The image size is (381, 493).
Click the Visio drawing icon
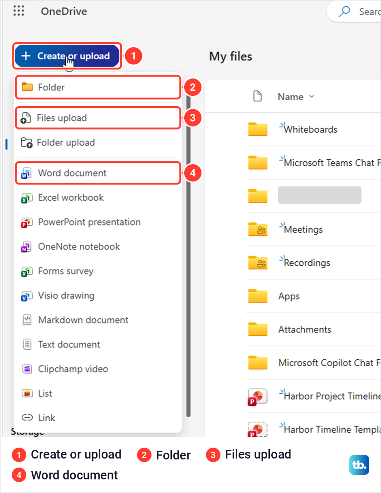[x=26, y=296]
